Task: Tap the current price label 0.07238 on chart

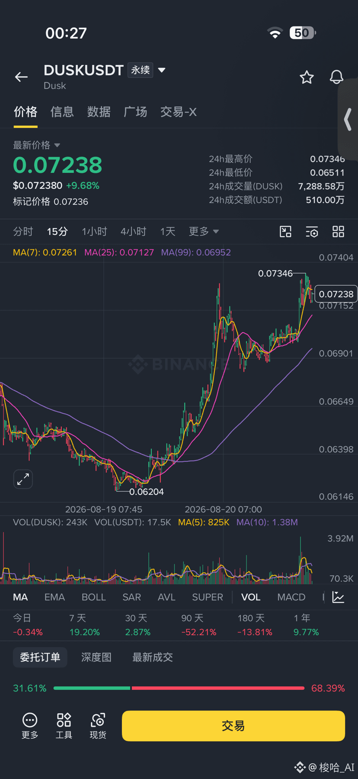Action: (336, 294)
